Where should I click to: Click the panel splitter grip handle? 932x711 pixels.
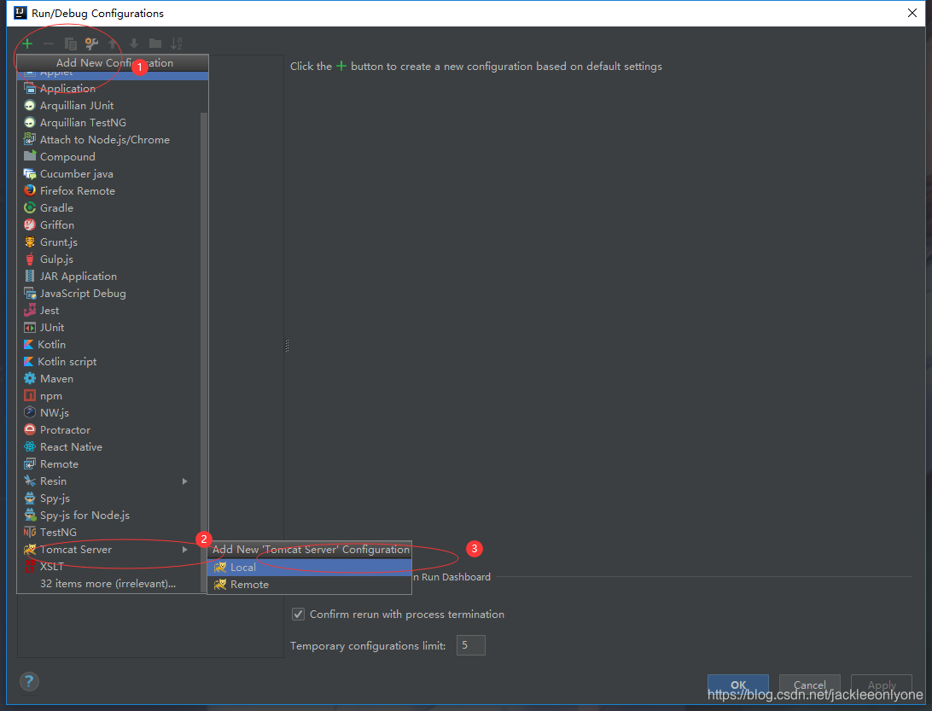pyautogui.click(x=287, y=346)
